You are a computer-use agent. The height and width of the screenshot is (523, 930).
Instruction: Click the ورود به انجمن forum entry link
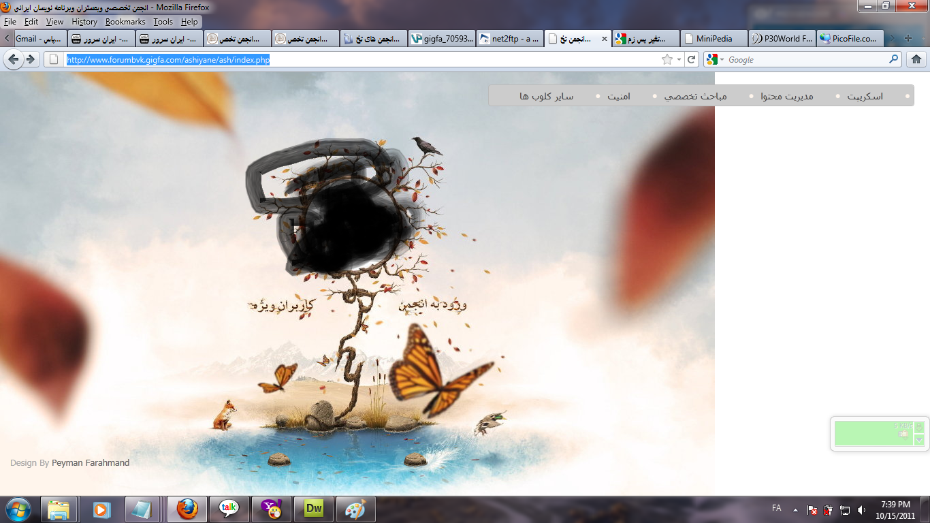(x=432, y=305)
